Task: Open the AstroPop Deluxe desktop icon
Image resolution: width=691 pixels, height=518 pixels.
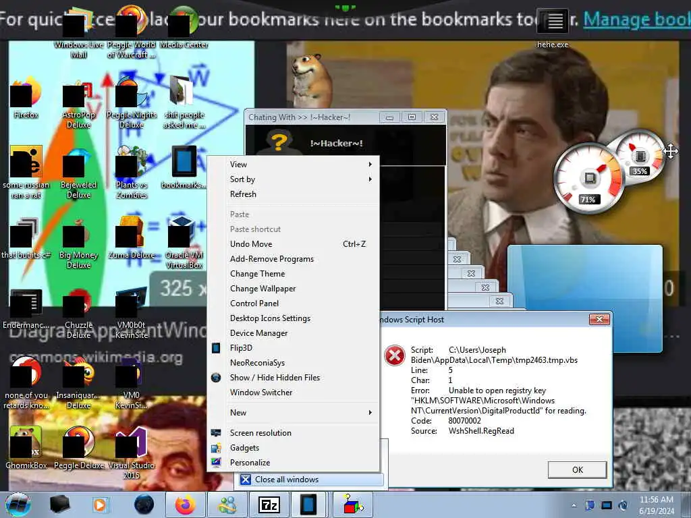Action: (78, 103)
